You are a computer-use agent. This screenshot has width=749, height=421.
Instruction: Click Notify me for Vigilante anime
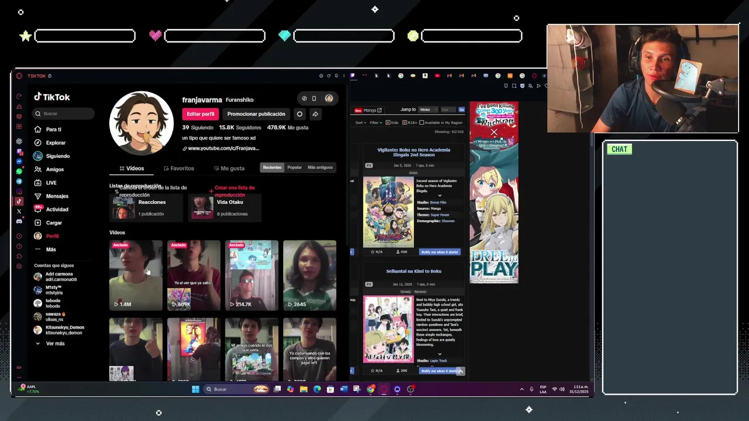(440, 252)
